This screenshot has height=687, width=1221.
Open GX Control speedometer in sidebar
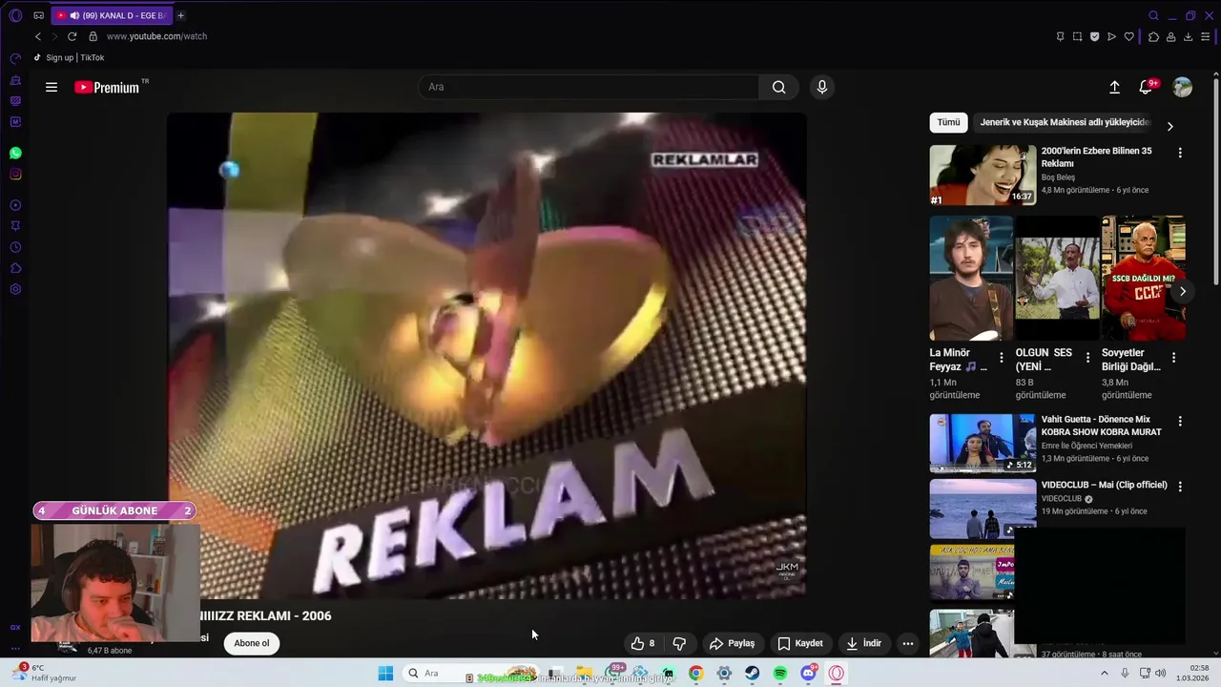(x=15, y=59)
